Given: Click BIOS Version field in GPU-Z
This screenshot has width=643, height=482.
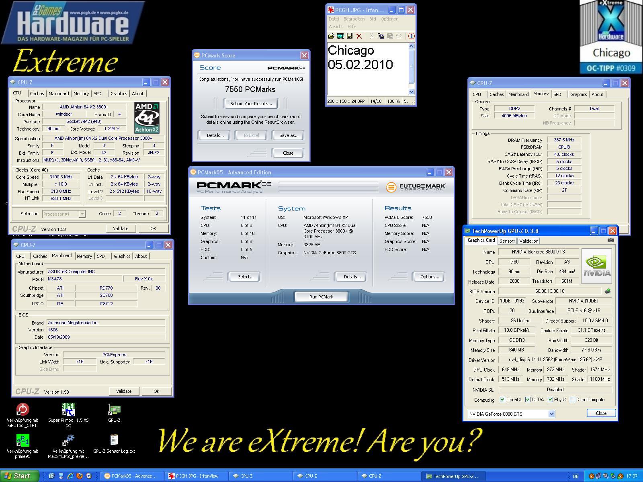Looking at the screenshot, I should (x=549, y=291).
